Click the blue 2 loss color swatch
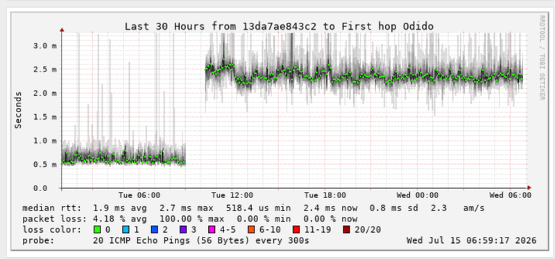 [154, 230]
